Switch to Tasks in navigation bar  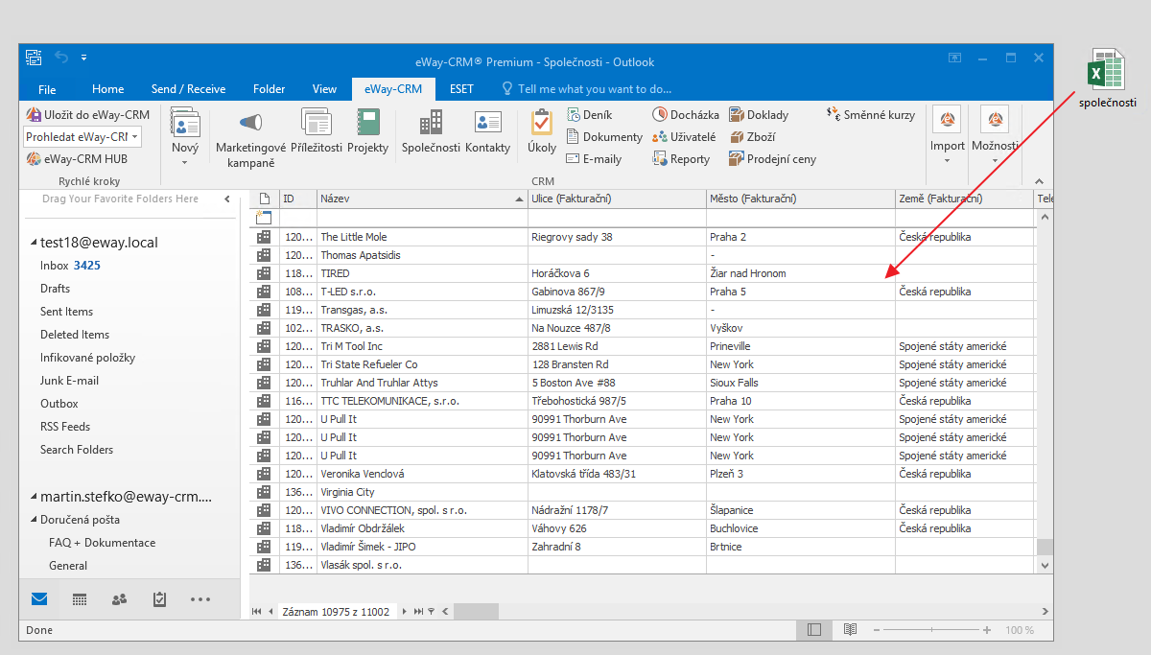(159, 599)
